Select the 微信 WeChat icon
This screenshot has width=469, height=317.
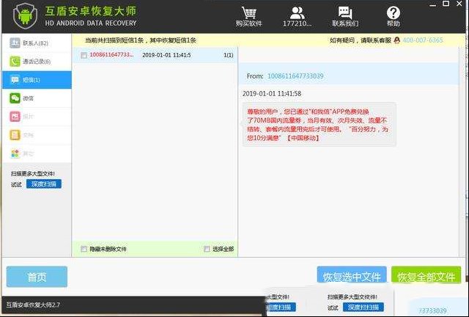point(15,98)
